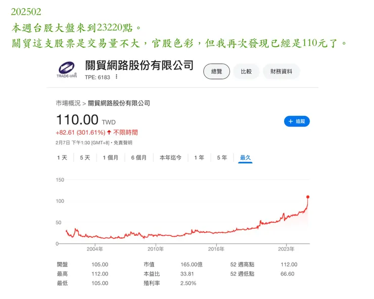The image size is (374, 299).
Task: Click the 最低 105.00 value
Action: click(x=100, y=283)
